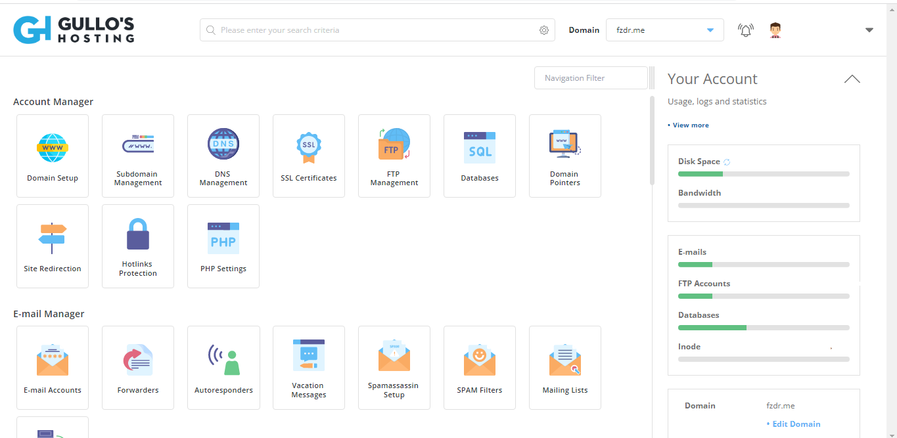Click the Inode label

689,347
